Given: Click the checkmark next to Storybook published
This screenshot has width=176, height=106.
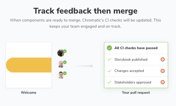Looking at the screenshot, I should click(x=109, y=59).
